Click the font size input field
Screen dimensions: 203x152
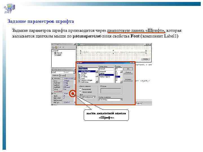click(119, 69)
